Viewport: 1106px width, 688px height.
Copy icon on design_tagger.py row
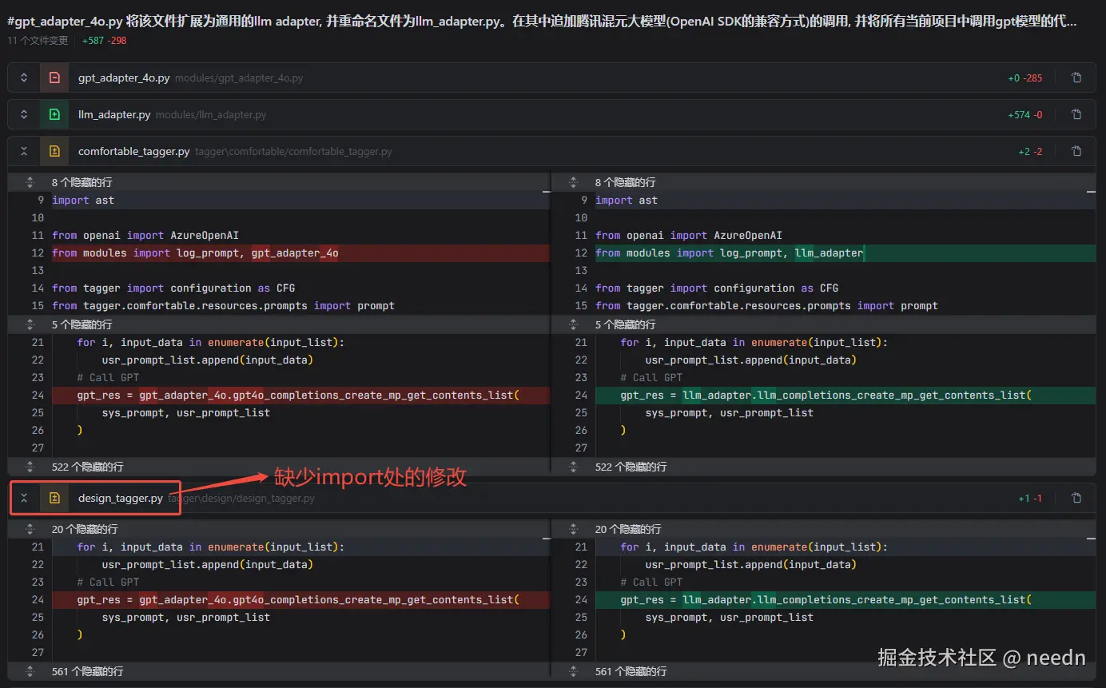(1076, 498)
